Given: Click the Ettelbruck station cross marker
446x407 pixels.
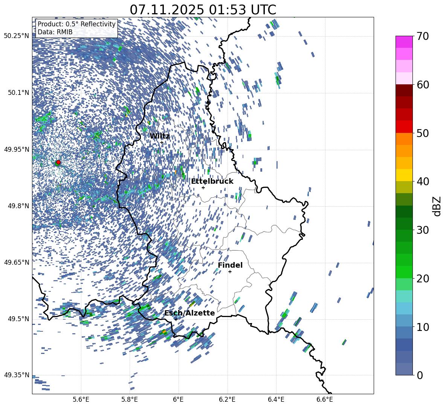Looking at the screenshot, I should pyautogui.click(x=203, y=187).
